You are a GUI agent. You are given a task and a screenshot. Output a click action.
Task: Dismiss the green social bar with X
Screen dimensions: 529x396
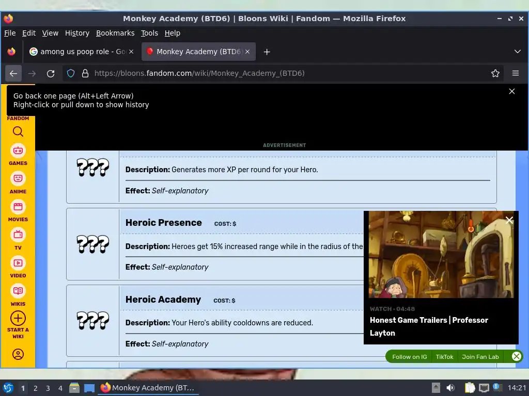[x=516, y=357]
